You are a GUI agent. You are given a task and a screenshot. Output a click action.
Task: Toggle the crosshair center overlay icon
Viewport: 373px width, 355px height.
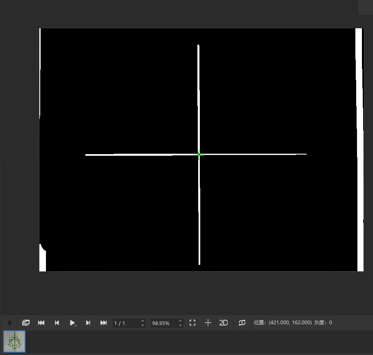click(x=208, y=323)
